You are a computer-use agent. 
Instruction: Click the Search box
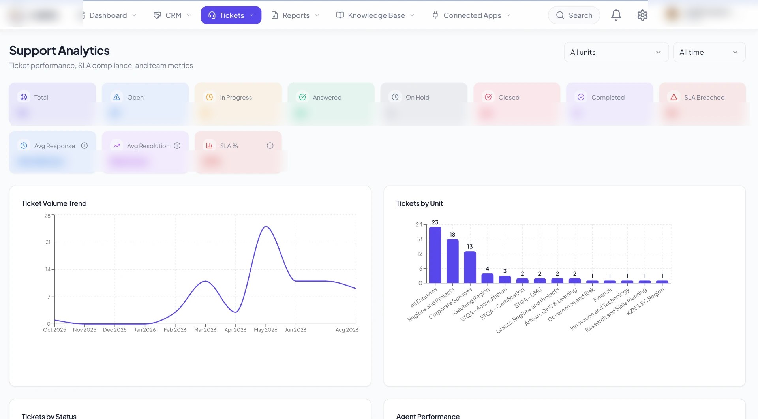574,15
